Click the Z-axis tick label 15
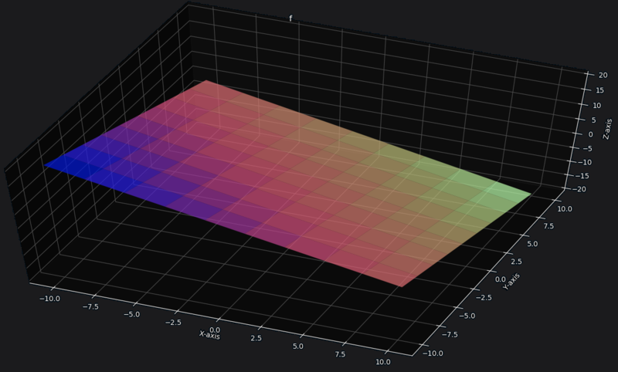 [x=600, y=90]
